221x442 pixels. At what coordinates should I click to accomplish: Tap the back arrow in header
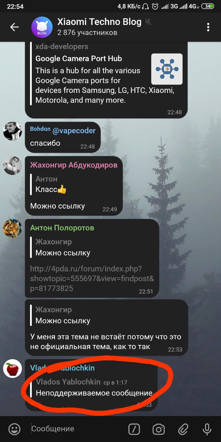pos(15,27)
